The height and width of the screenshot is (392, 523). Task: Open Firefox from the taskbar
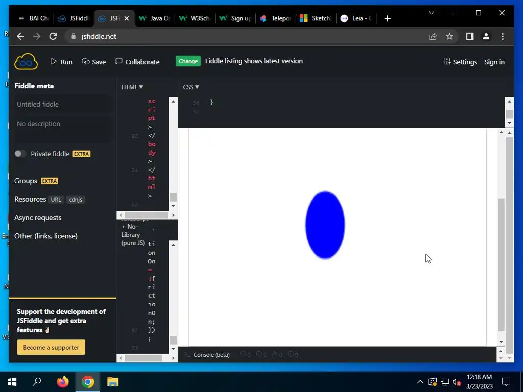point(62,382)
